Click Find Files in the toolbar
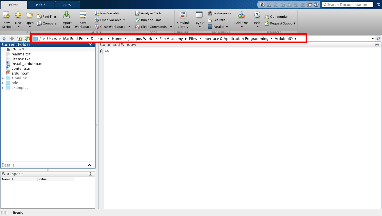Screen dimensions: 382x216 pos(47,17)
